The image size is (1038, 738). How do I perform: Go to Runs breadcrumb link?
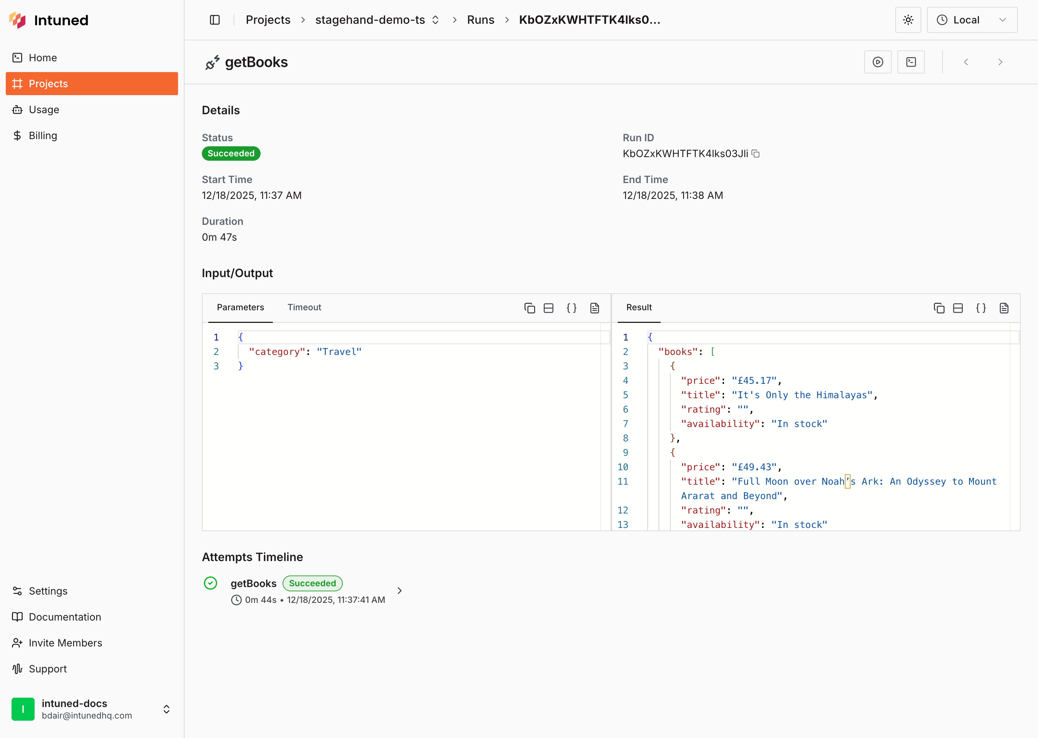(480, 20)
